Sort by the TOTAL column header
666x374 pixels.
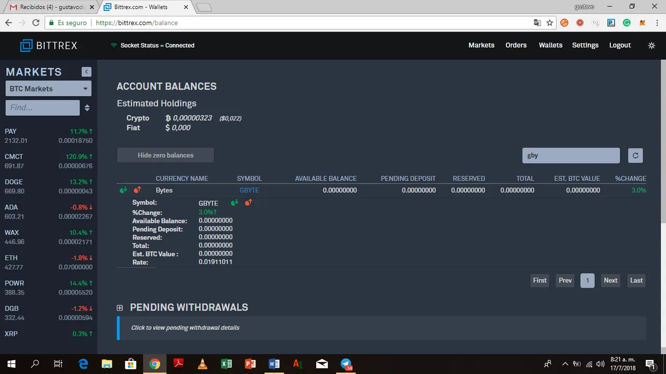[x=525, y=178]
